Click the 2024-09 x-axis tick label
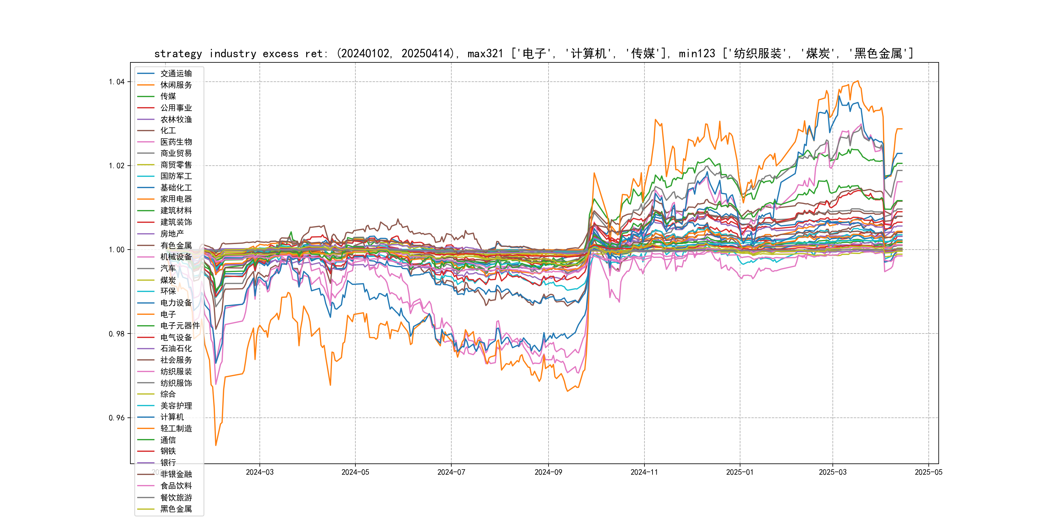 [548, 472]
